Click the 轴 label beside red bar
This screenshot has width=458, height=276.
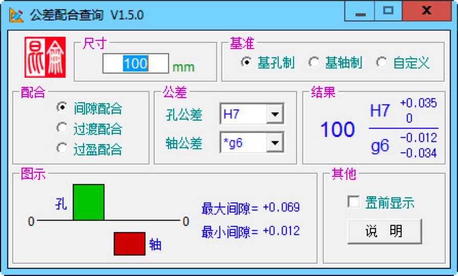point(155,244)
